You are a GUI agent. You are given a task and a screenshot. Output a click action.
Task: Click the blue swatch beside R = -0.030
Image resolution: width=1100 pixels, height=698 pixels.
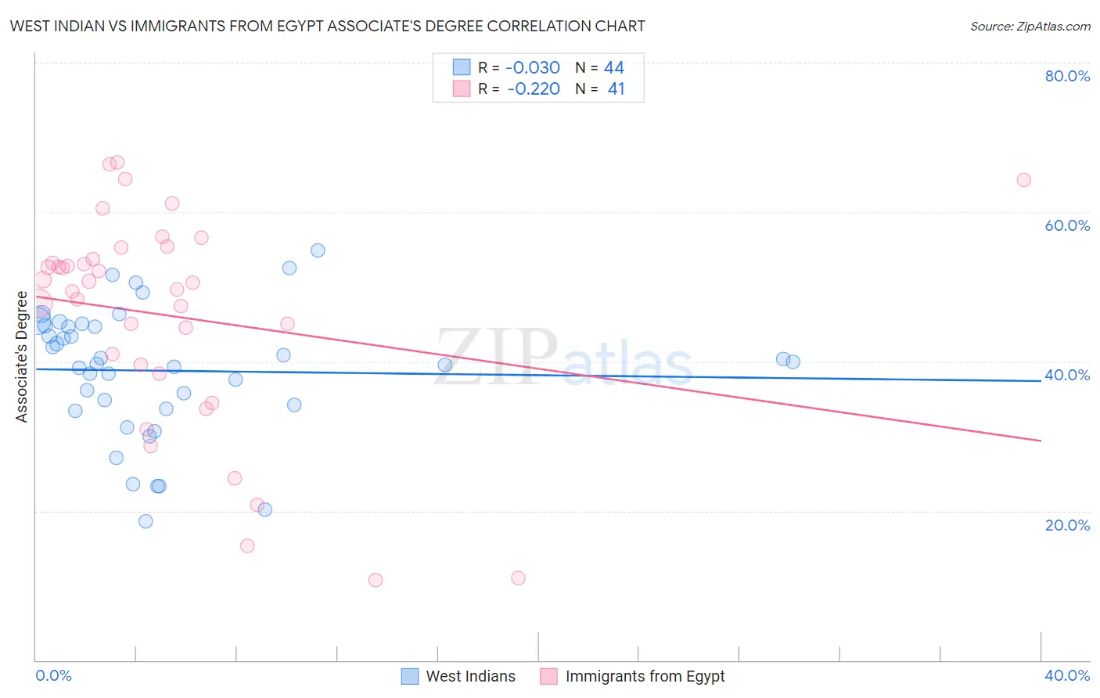462,67
